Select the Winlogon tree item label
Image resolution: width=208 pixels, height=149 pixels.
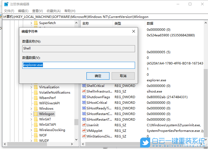(x=47, y=114)
